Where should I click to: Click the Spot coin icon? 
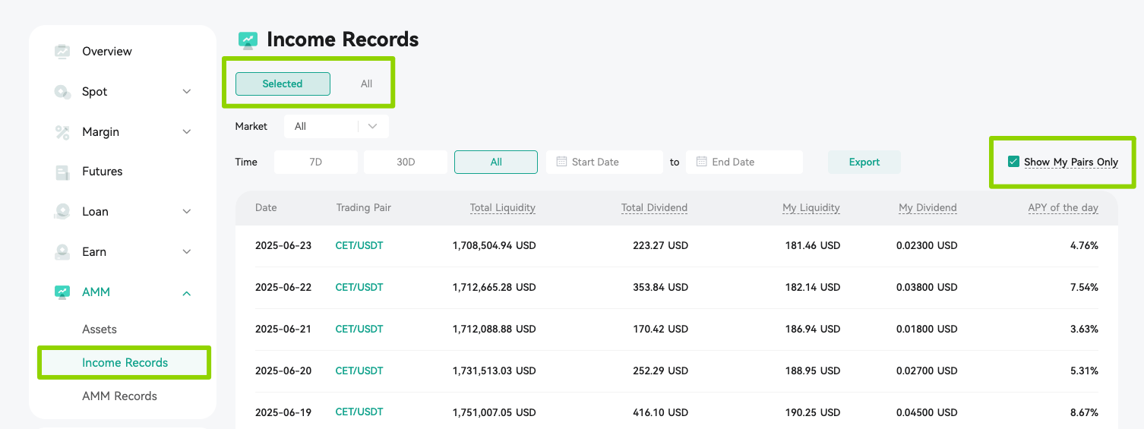(62, 92)
